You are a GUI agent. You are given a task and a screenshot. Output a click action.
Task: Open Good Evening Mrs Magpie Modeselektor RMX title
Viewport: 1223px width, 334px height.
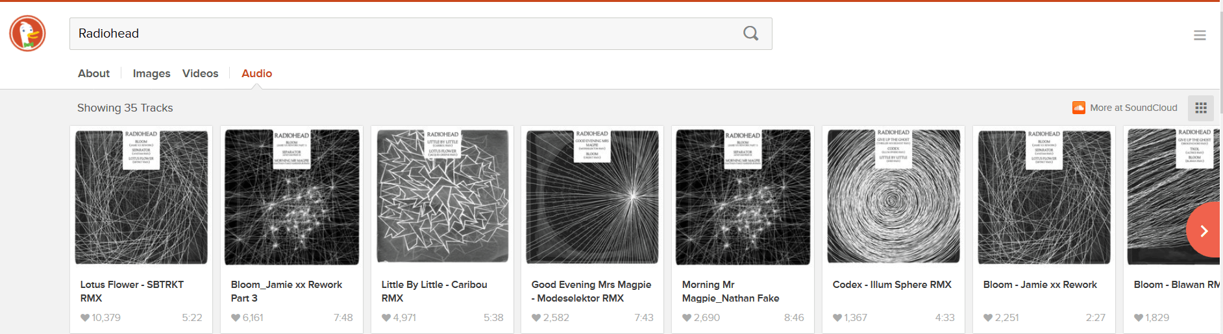(x=591, y=291)
